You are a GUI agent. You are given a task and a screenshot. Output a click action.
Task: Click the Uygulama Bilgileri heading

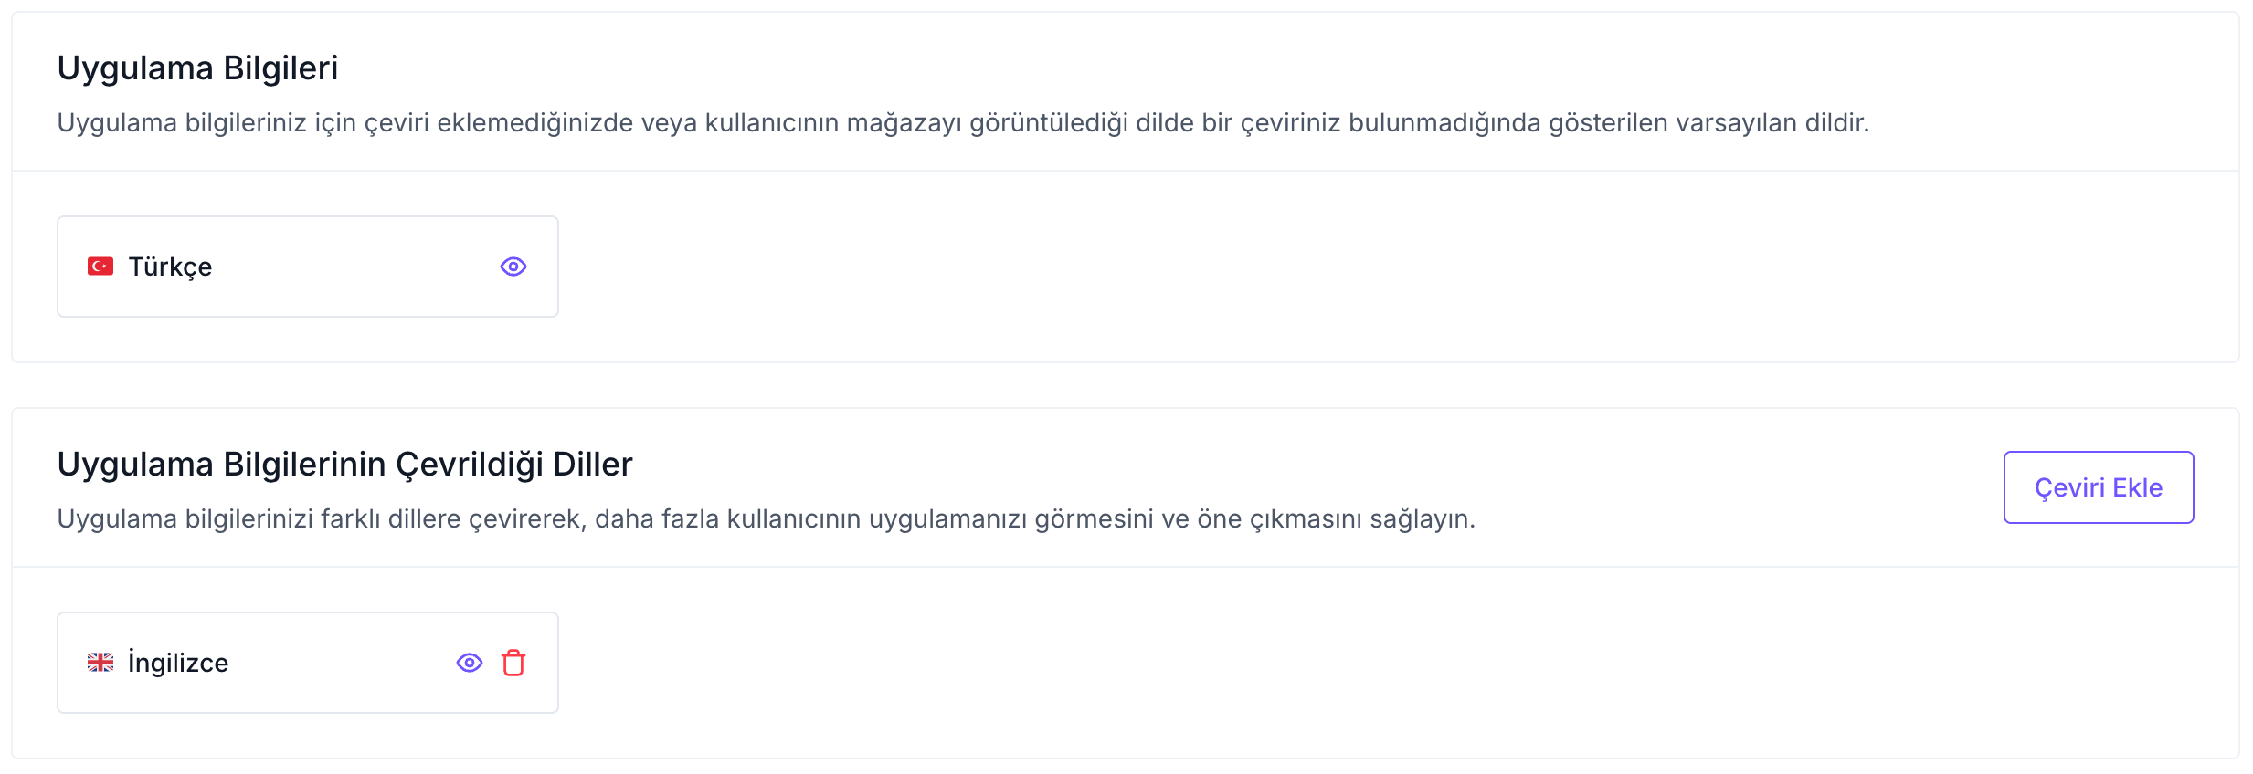(x=197, y=68)
